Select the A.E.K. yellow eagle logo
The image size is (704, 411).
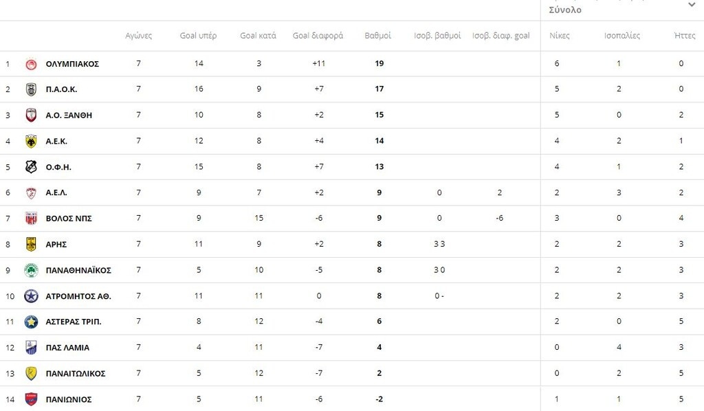31,142
